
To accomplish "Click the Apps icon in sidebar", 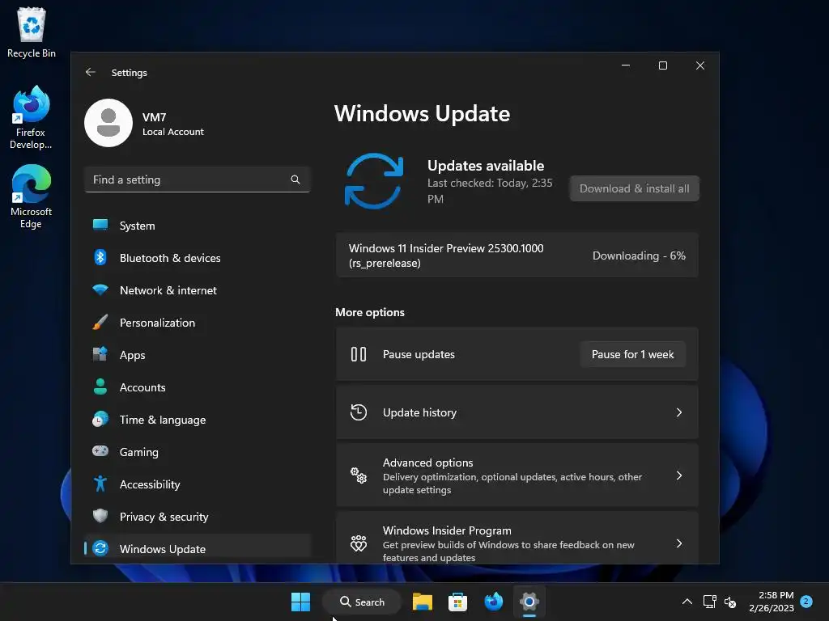I will pyautogui.click(x=100, y=354).
